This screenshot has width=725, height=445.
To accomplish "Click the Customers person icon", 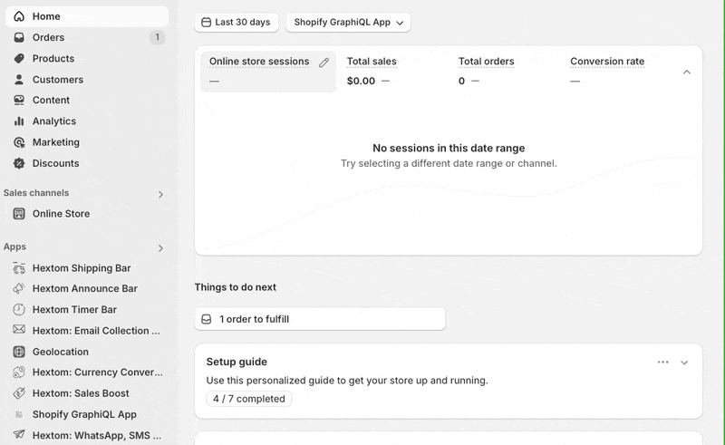I will tap(19, 80).
